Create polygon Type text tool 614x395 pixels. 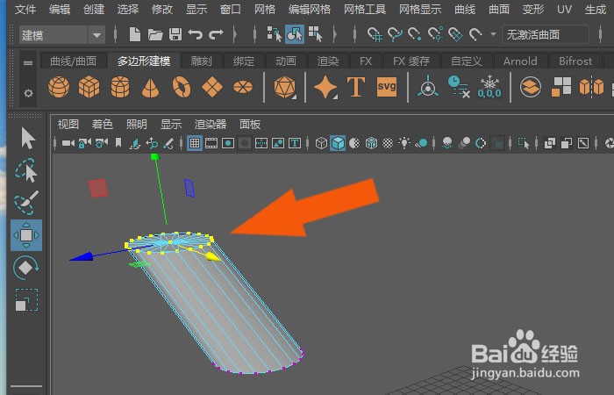click(x=356, y=87)
